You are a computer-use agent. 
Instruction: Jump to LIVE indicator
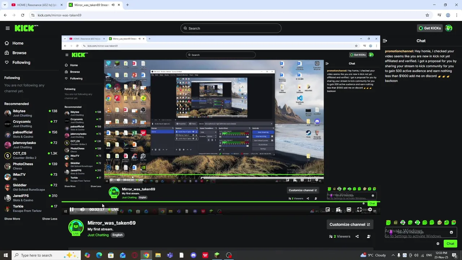(113, 209)
